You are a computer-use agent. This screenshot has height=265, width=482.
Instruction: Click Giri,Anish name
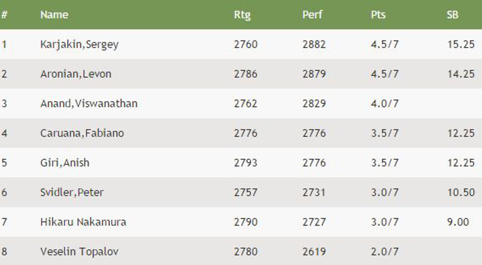65,162
